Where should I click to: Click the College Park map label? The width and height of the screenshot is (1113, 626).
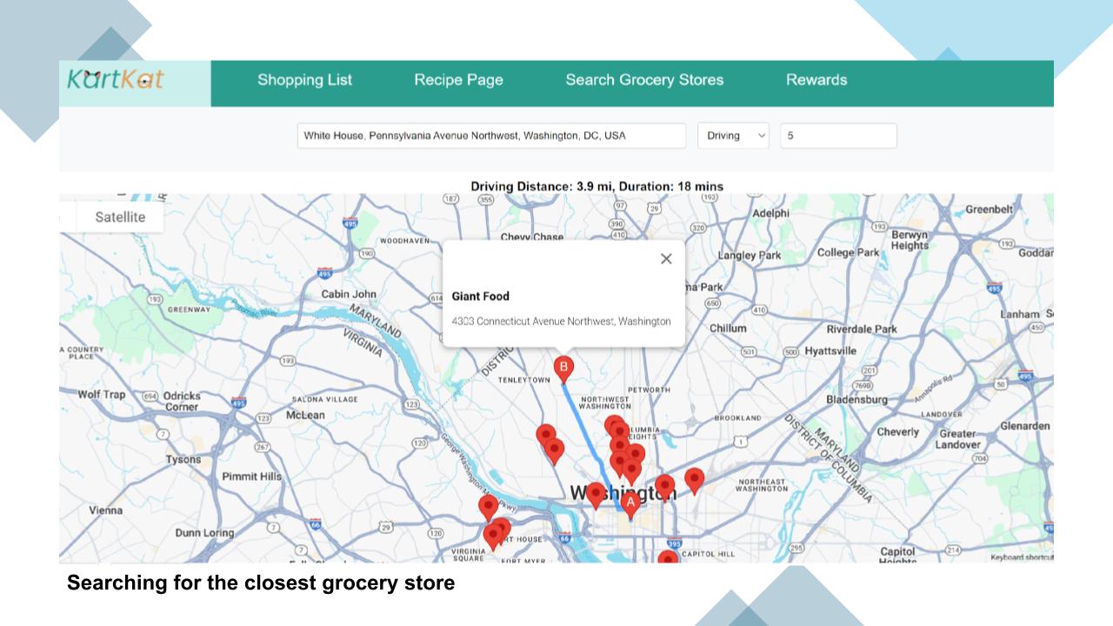[849, 252]
